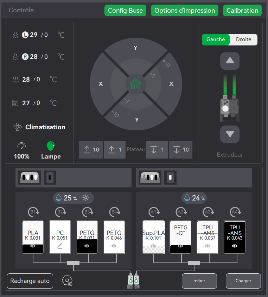Refresh the A4 slot reading icon
The image size is (268, 297).
pos(235,212)
